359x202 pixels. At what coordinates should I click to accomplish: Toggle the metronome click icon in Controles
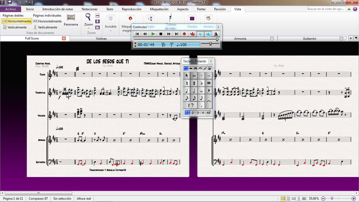(216, 34)
